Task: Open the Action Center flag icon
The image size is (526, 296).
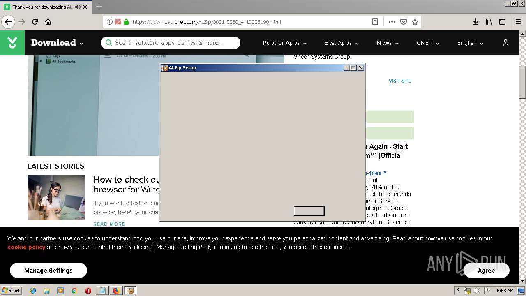Action: tap(487, 291)
